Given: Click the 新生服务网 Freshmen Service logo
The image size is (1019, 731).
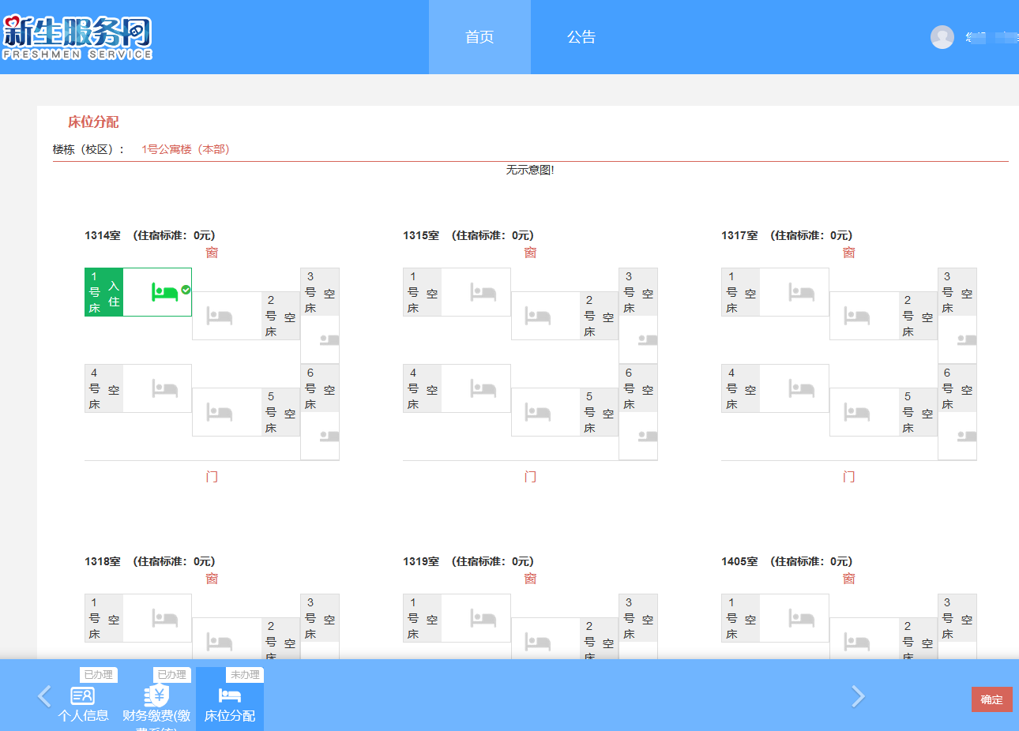Looking at the screenshot, I should (77, 37).
